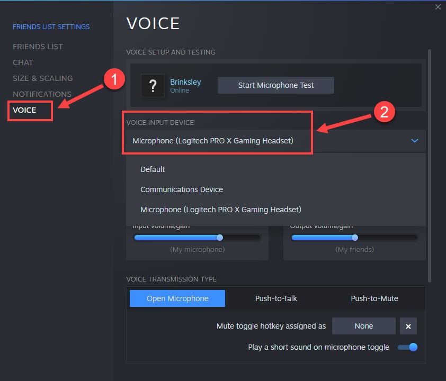Clear the mute toggle hotkey with X

(408, 326)
